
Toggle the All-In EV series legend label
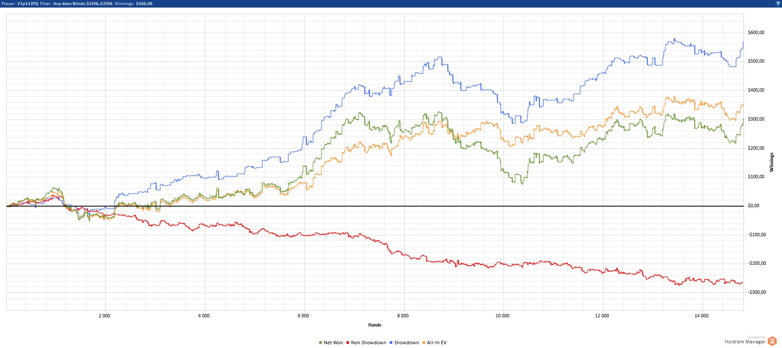click(437, 343)
